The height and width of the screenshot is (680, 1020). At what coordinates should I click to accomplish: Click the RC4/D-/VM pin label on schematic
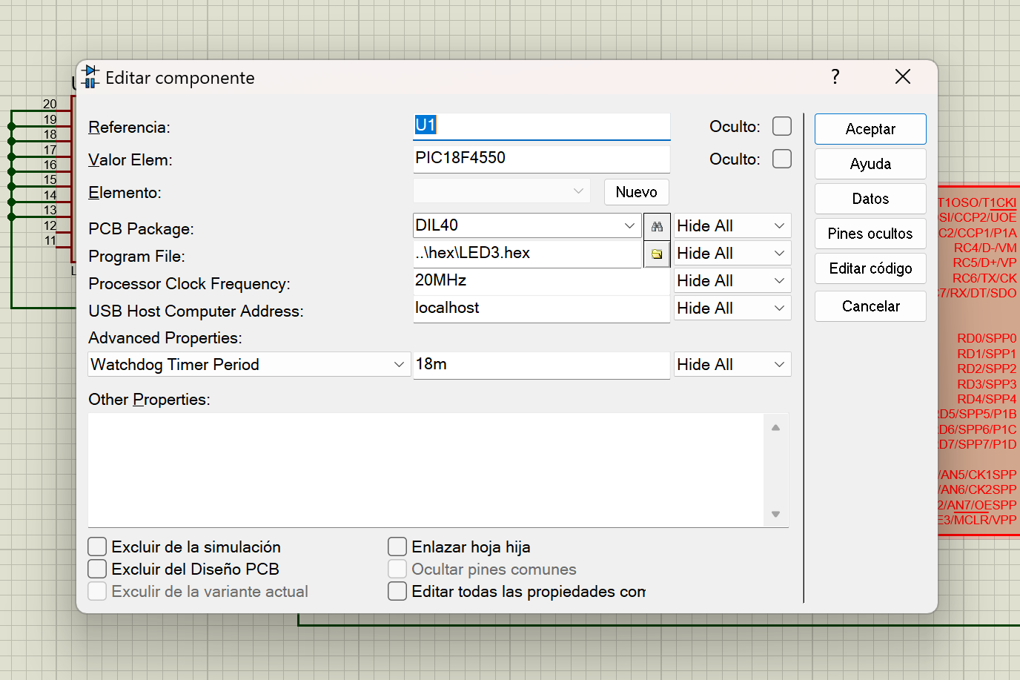click(985, 248)
